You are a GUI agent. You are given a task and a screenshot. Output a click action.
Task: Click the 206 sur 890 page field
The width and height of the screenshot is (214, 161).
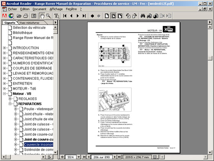point(102,157)
